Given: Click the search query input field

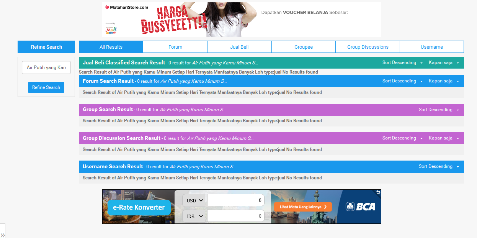Looking at the screenshot, I should (46, 67).
